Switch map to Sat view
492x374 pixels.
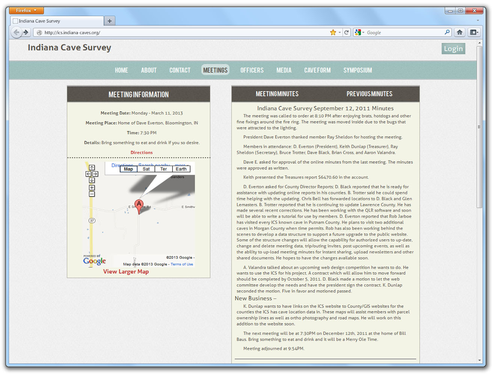click(x=146, y=169)
